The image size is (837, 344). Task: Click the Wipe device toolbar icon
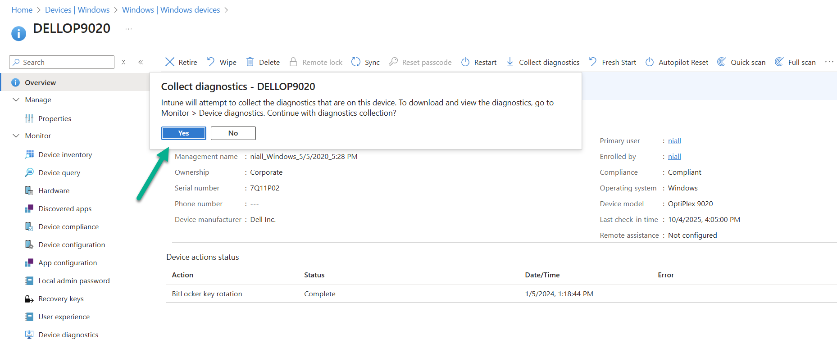click(x=211, y=62)
